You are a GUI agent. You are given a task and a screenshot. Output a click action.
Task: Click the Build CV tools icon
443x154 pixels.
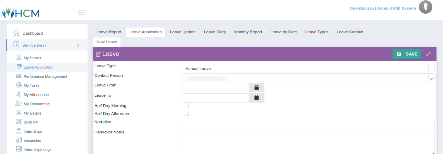point(19,122)
